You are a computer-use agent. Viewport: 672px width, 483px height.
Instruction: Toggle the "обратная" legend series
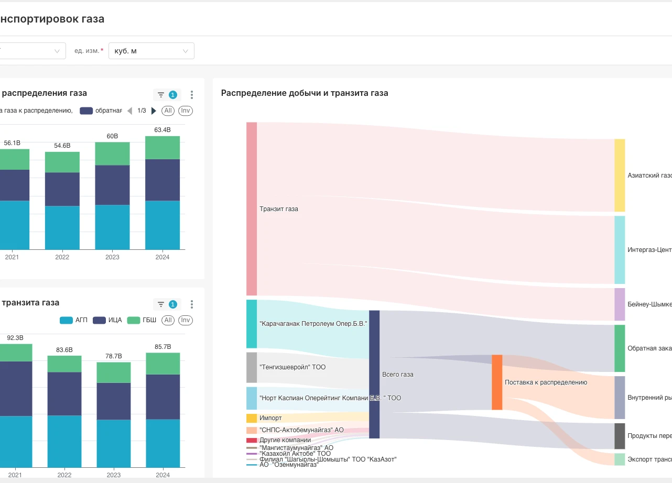[101, 111]
